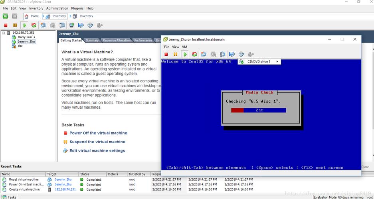Open the Edit menu
Viewport: 374px width, 199px height.
pos(14,8)
